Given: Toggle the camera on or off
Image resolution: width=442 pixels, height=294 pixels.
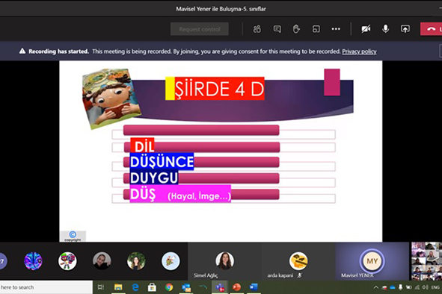Looking at the screenshot, I should tap(366, 29).
